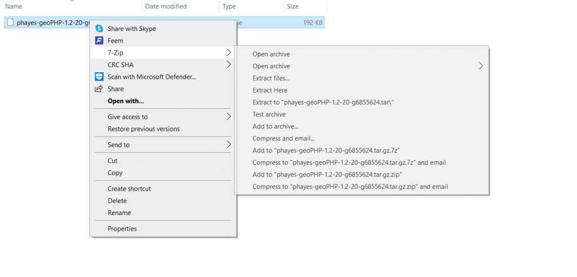Click the Microsoft Defender shield icon
The image size is (577, 277).
coord(99,77)
